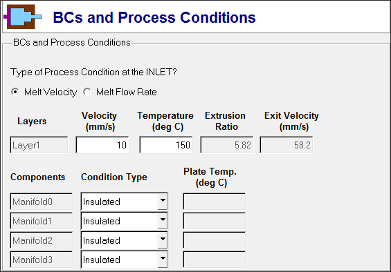Click the Manifold2 plate temperature field
Image resolution: width=391 pixels, height=272 pixels.
pos(215,240)
